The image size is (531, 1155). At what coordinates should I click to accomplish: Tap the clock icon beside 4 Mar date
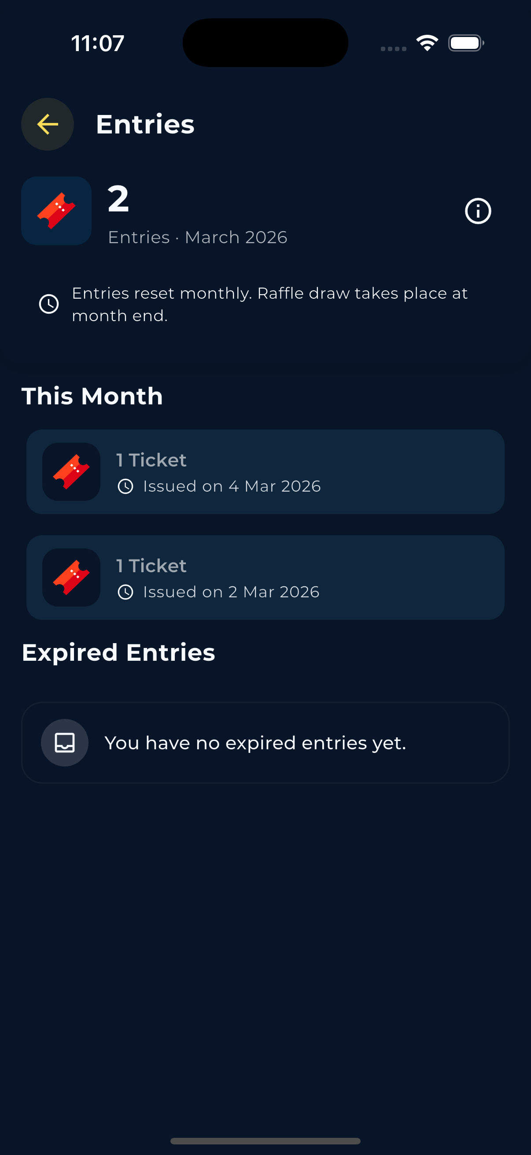pyautogui.click(x=125, y=486)
